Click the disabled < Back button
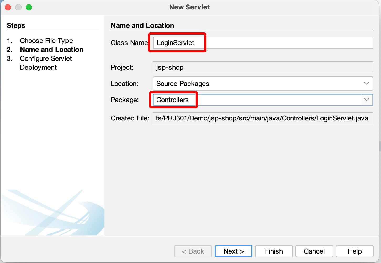 (x=193, y=251)
